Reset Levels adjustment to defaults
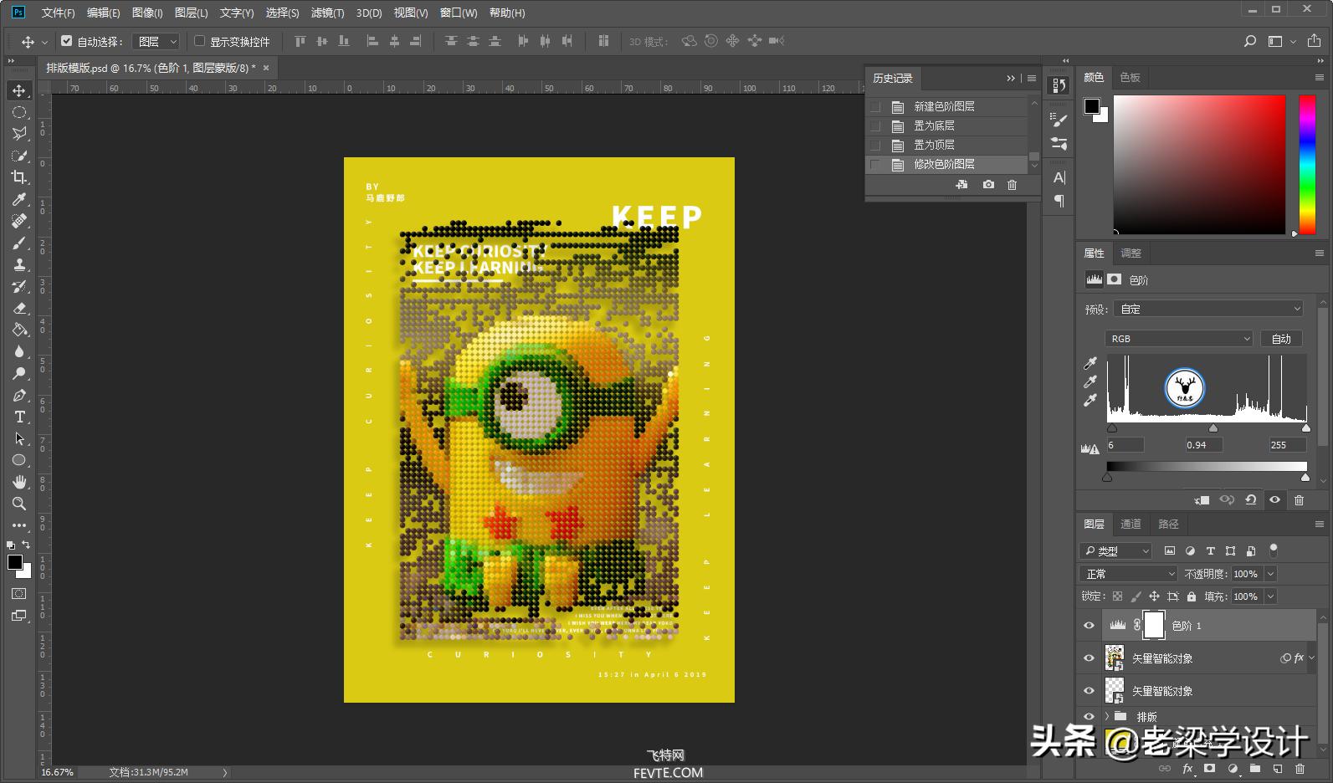 pyautogui.click(x=1250, y=499)
